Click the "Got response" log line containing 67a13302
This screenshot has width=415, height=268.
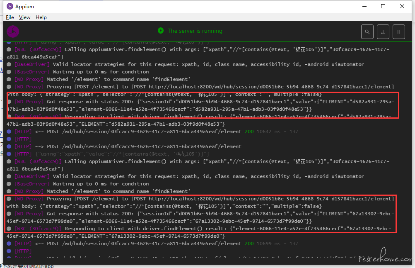pos(200,217)
